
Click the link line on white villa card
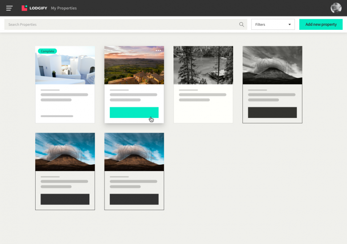57,116
